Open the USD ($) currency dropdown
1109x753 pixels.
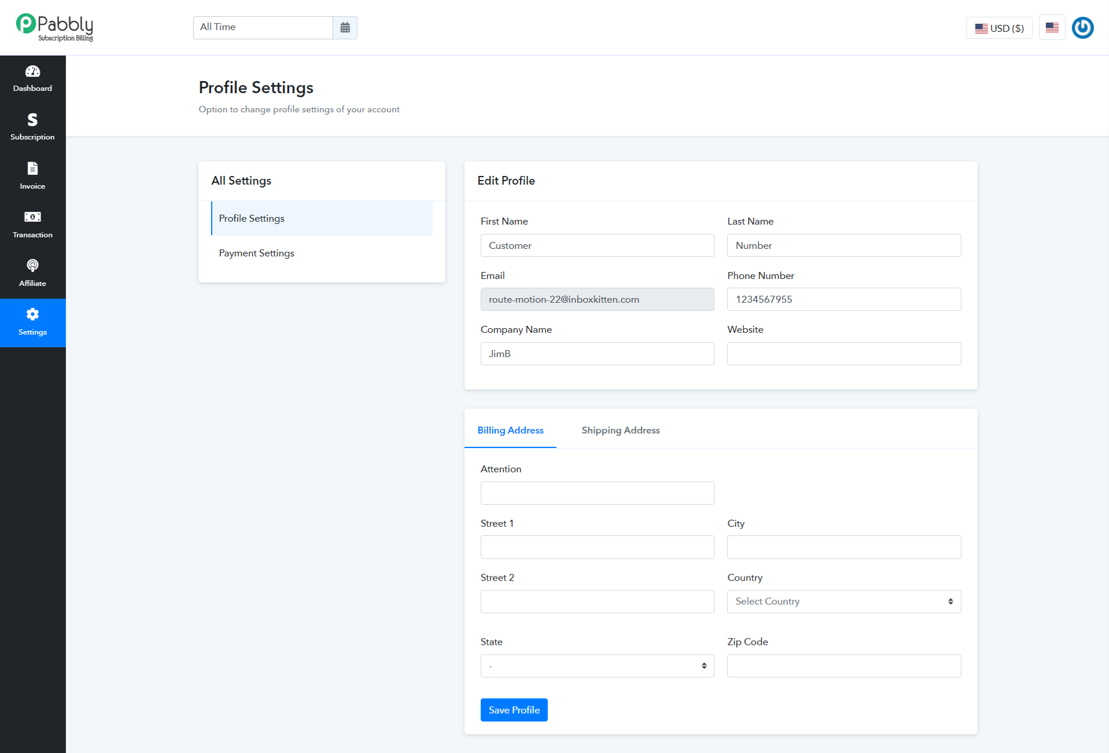pos(999,28)
